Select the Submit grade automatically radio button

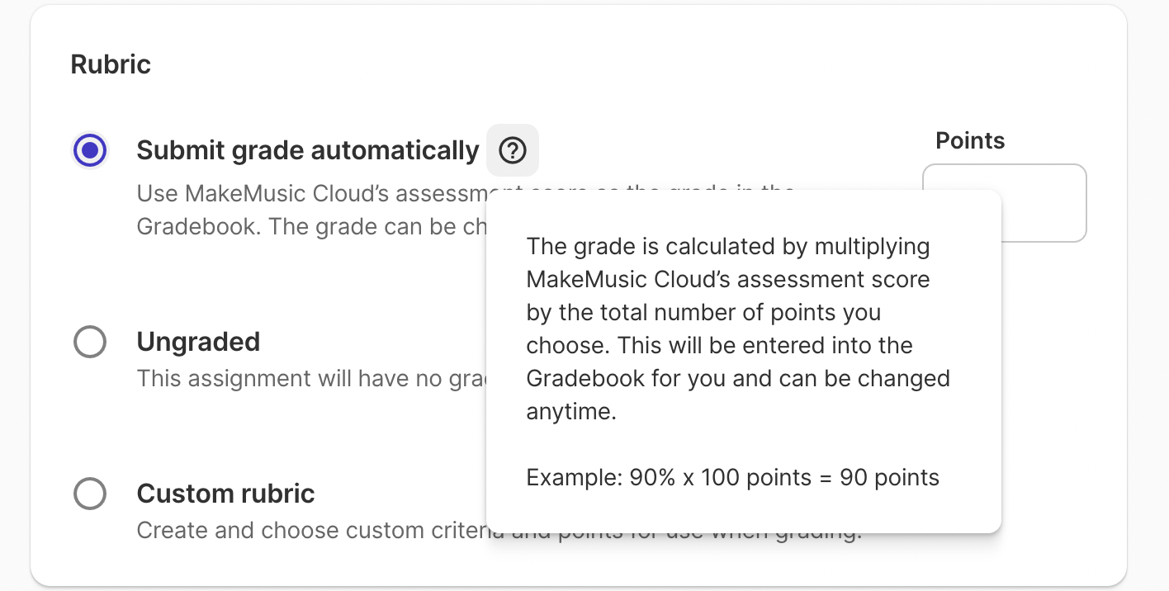tap(90, 151)
